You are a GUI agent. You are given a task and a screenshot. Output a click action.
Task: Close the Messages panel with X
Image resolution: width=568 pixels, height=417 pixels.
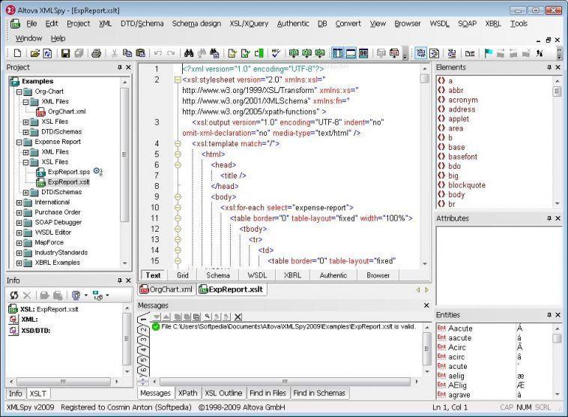click(x=426, y=305)
